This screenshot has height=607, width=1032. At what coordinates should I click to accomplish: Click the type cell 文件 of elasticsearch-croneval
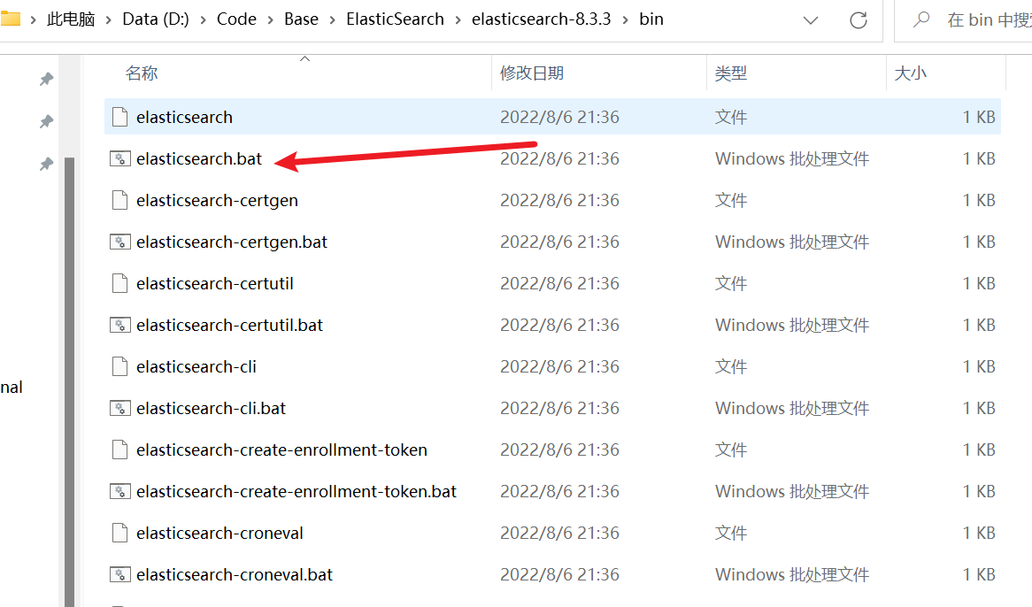(x=731, y=533)
